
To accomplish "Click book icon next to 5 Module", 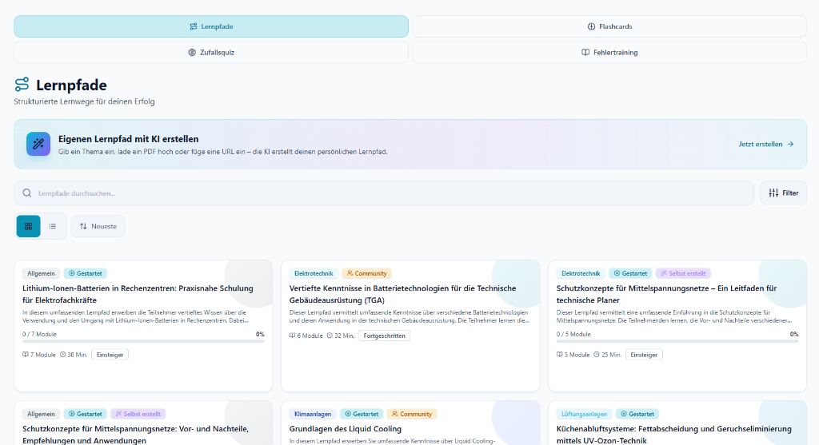I will coord(559,355).
